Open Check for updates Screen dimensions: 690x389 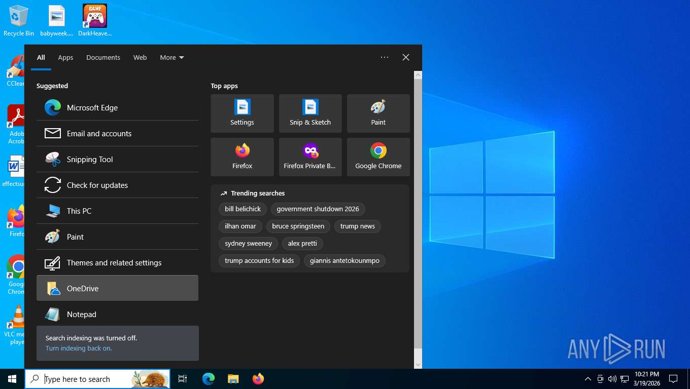(117, 185)
